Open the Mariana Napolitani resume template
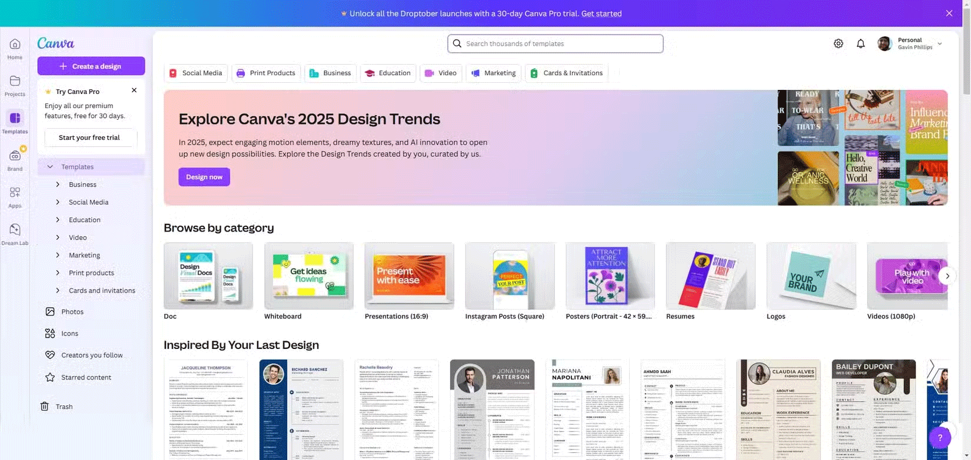The width and height of the screenshot is (971, 460). [x=588, y=409]
